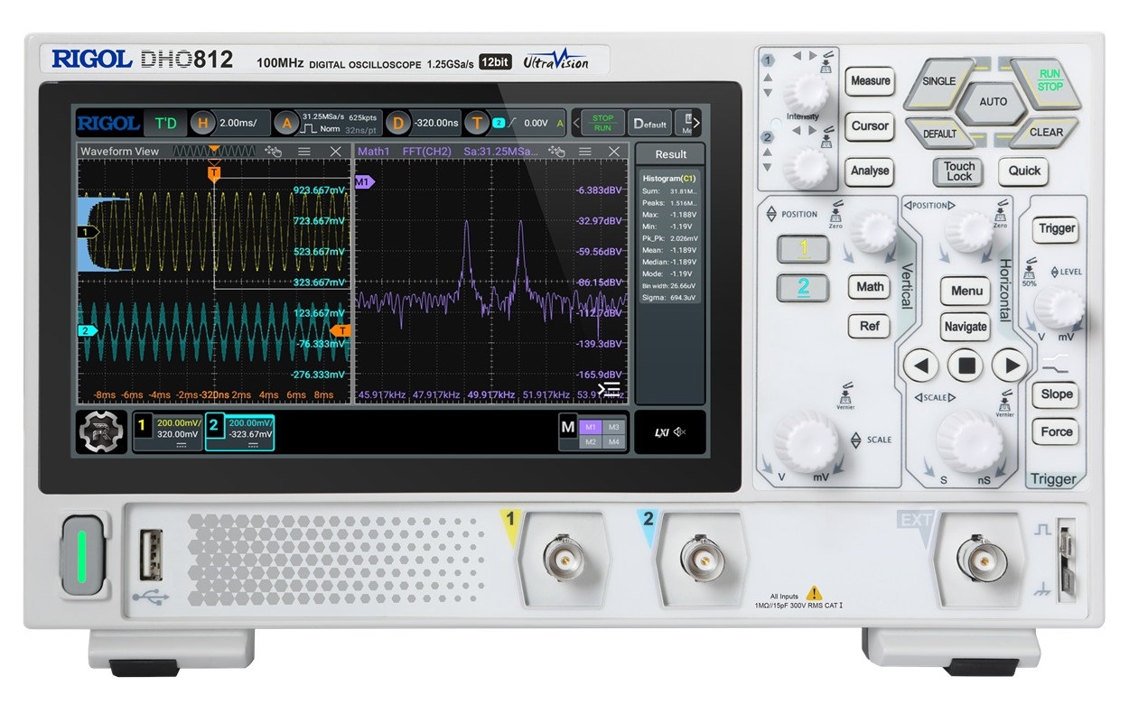Enable the M2 math trace

coord(592,441)
